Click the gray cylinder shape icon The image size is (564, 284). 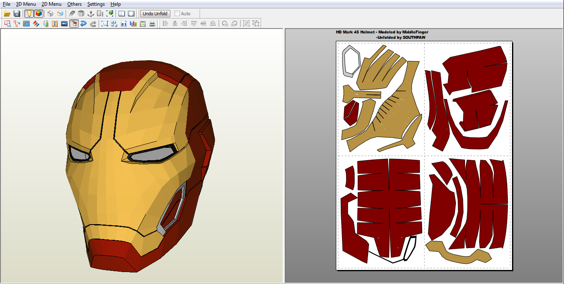81,14
